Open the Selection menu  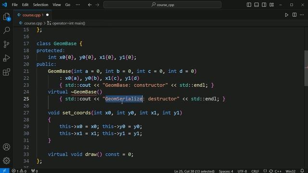[x=40, y=5]
